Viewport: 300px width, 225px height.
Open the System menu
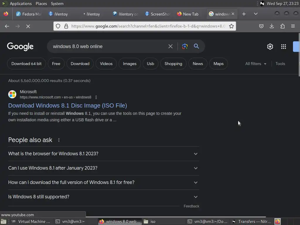tap(57, 4)
